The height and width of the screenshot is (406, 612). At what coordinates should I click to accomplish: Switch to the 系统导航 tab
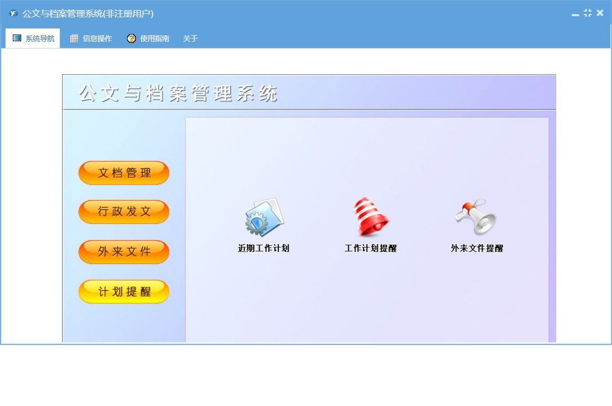coord(33,38)
